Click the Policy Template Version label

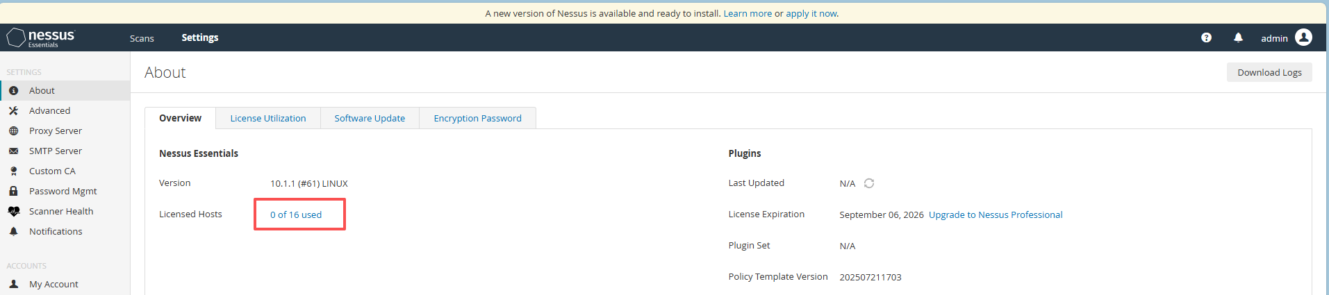click(778, 276)
